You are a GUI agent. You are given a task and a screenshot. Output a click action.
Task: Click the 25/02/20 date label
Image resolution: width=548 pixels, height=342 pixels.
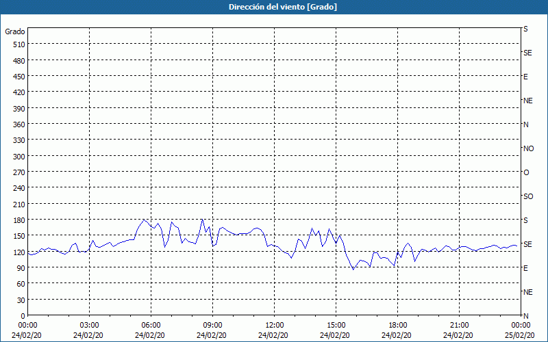[x=520, y=335]
